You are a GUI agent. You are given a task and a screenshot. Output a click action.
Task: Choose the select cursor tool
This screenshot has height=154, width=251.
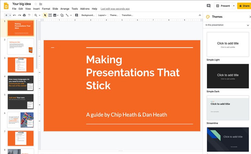(x=45, y=15)
